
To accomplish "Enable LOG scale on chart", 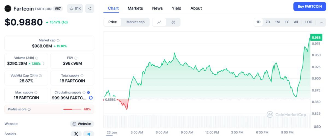I will pyautogui.click(x=309, y=22).
